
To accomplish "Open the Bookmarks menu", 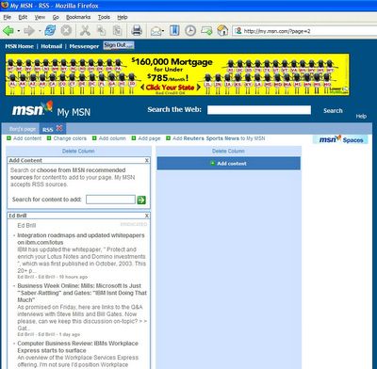I will click(x=78, y=17).
